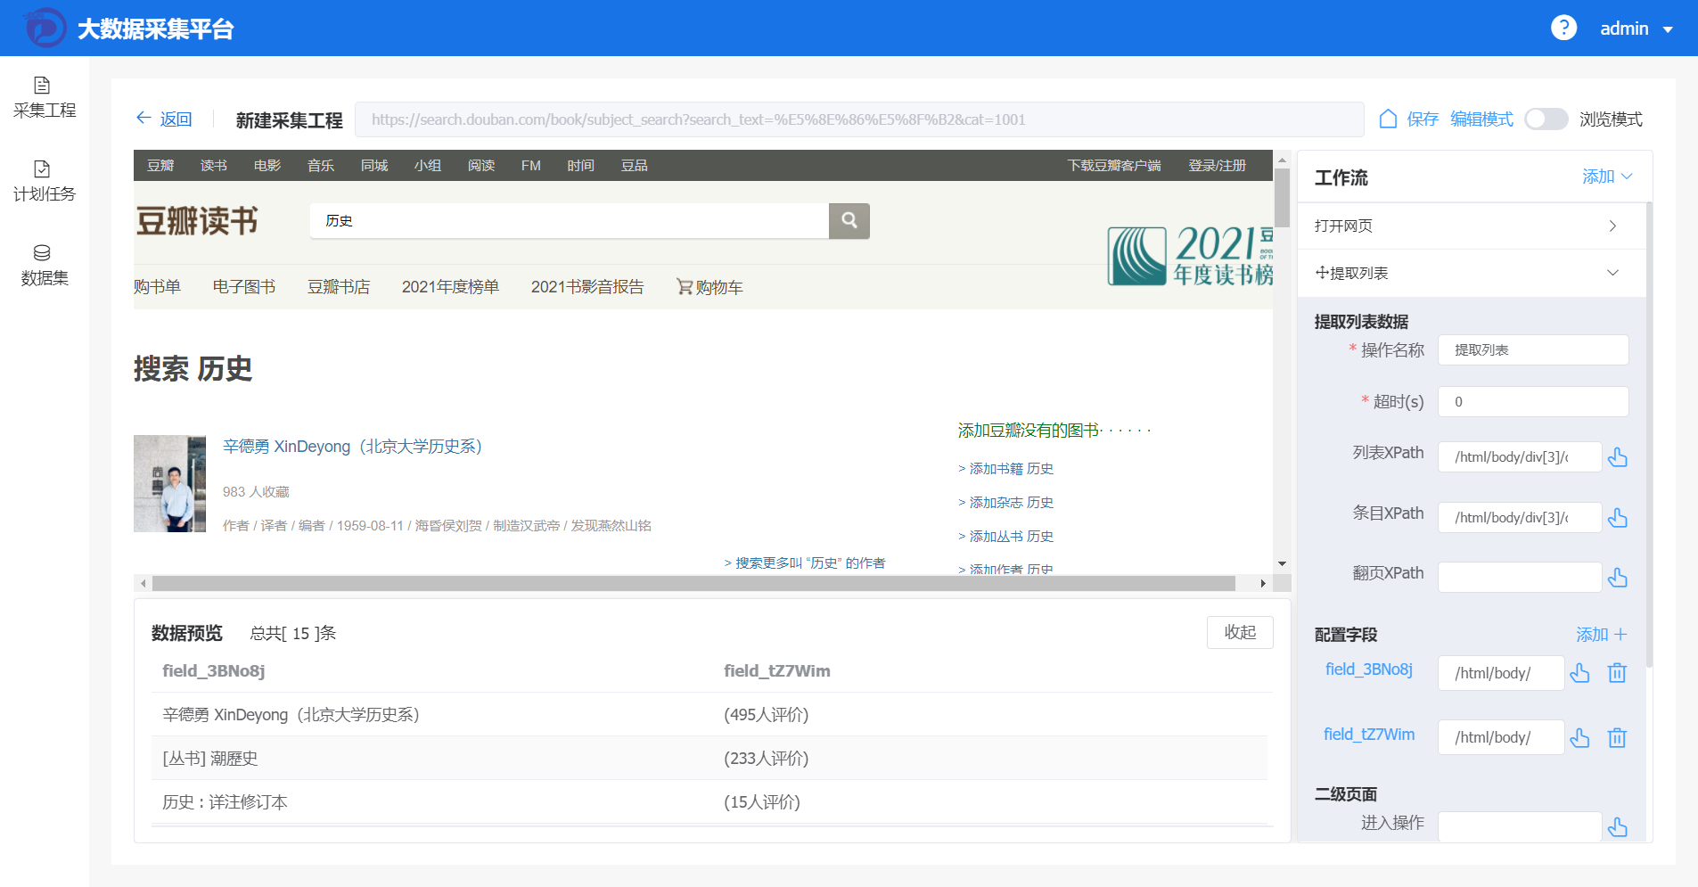Image resolution: width=1698 pixels, height=887 pixels.
Task: Click the FM nav item
Action: [531, 165]
